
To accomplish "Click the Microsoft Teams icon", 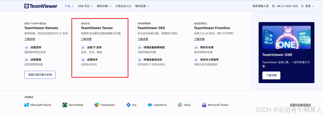I will [x=204, y=105].
